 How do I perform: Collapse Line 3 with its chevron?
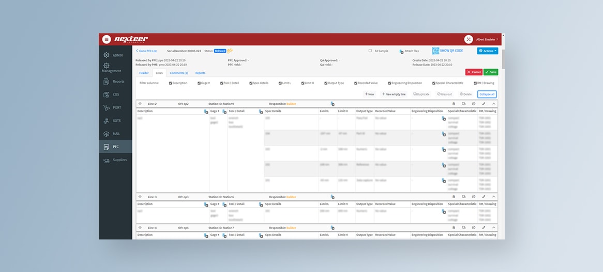[494, 197]
